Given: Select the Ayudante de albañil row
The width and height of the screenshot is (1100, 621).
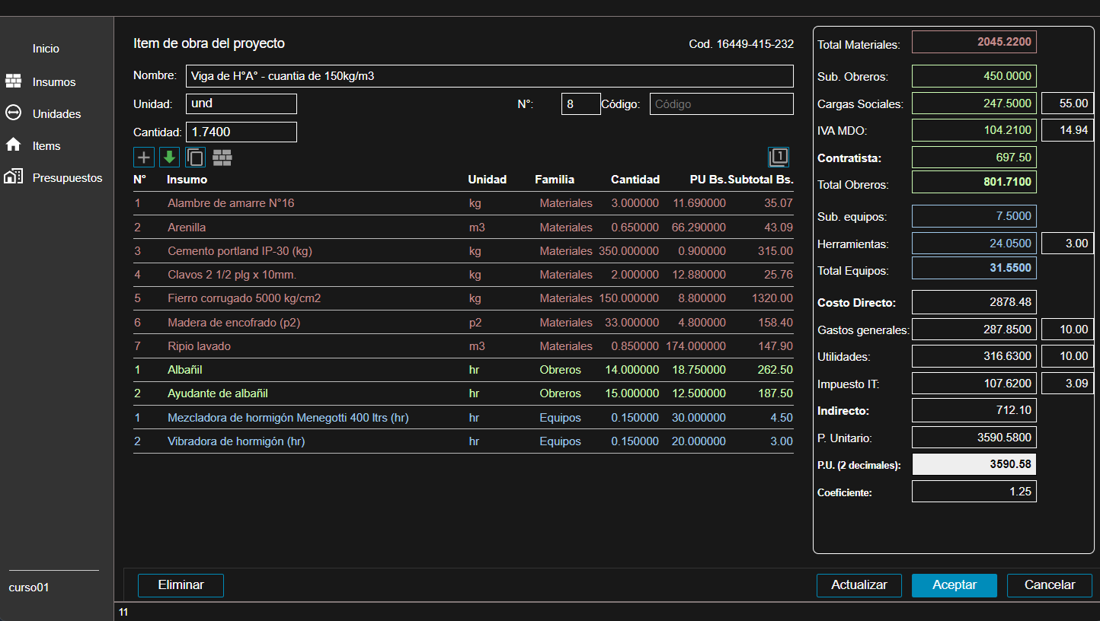Looking at the screenshot, I should (x=218, y=393).
